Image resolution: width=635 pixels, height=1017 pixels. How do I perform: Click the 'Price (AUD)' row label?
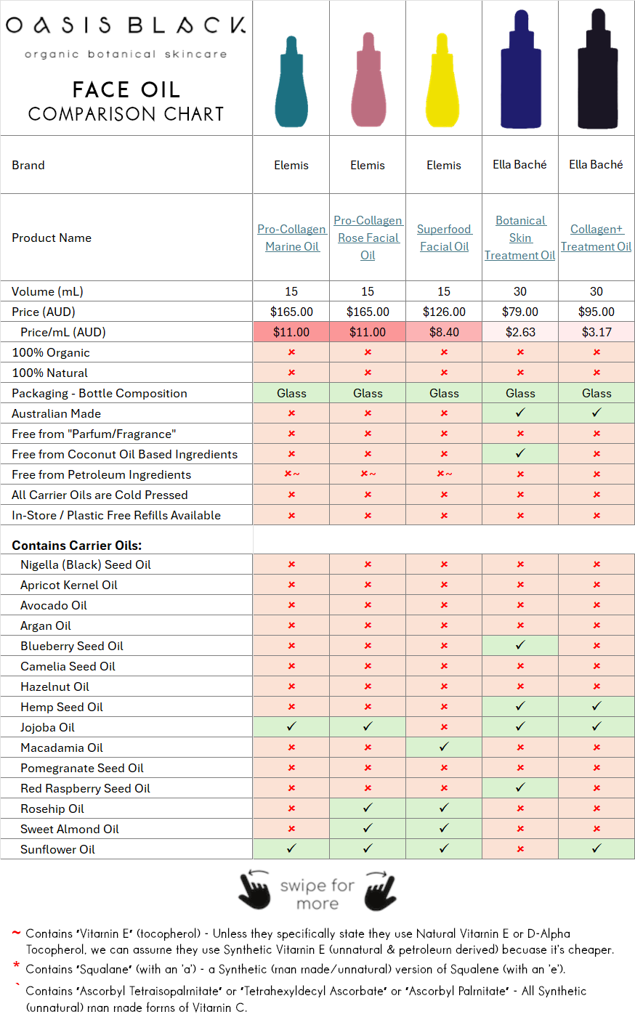pyautogui.click(x=44, y=312)
